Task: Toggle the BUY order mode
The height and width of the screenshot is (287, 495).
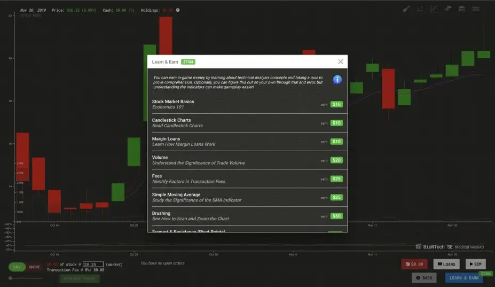Action: tap(17, 267)
